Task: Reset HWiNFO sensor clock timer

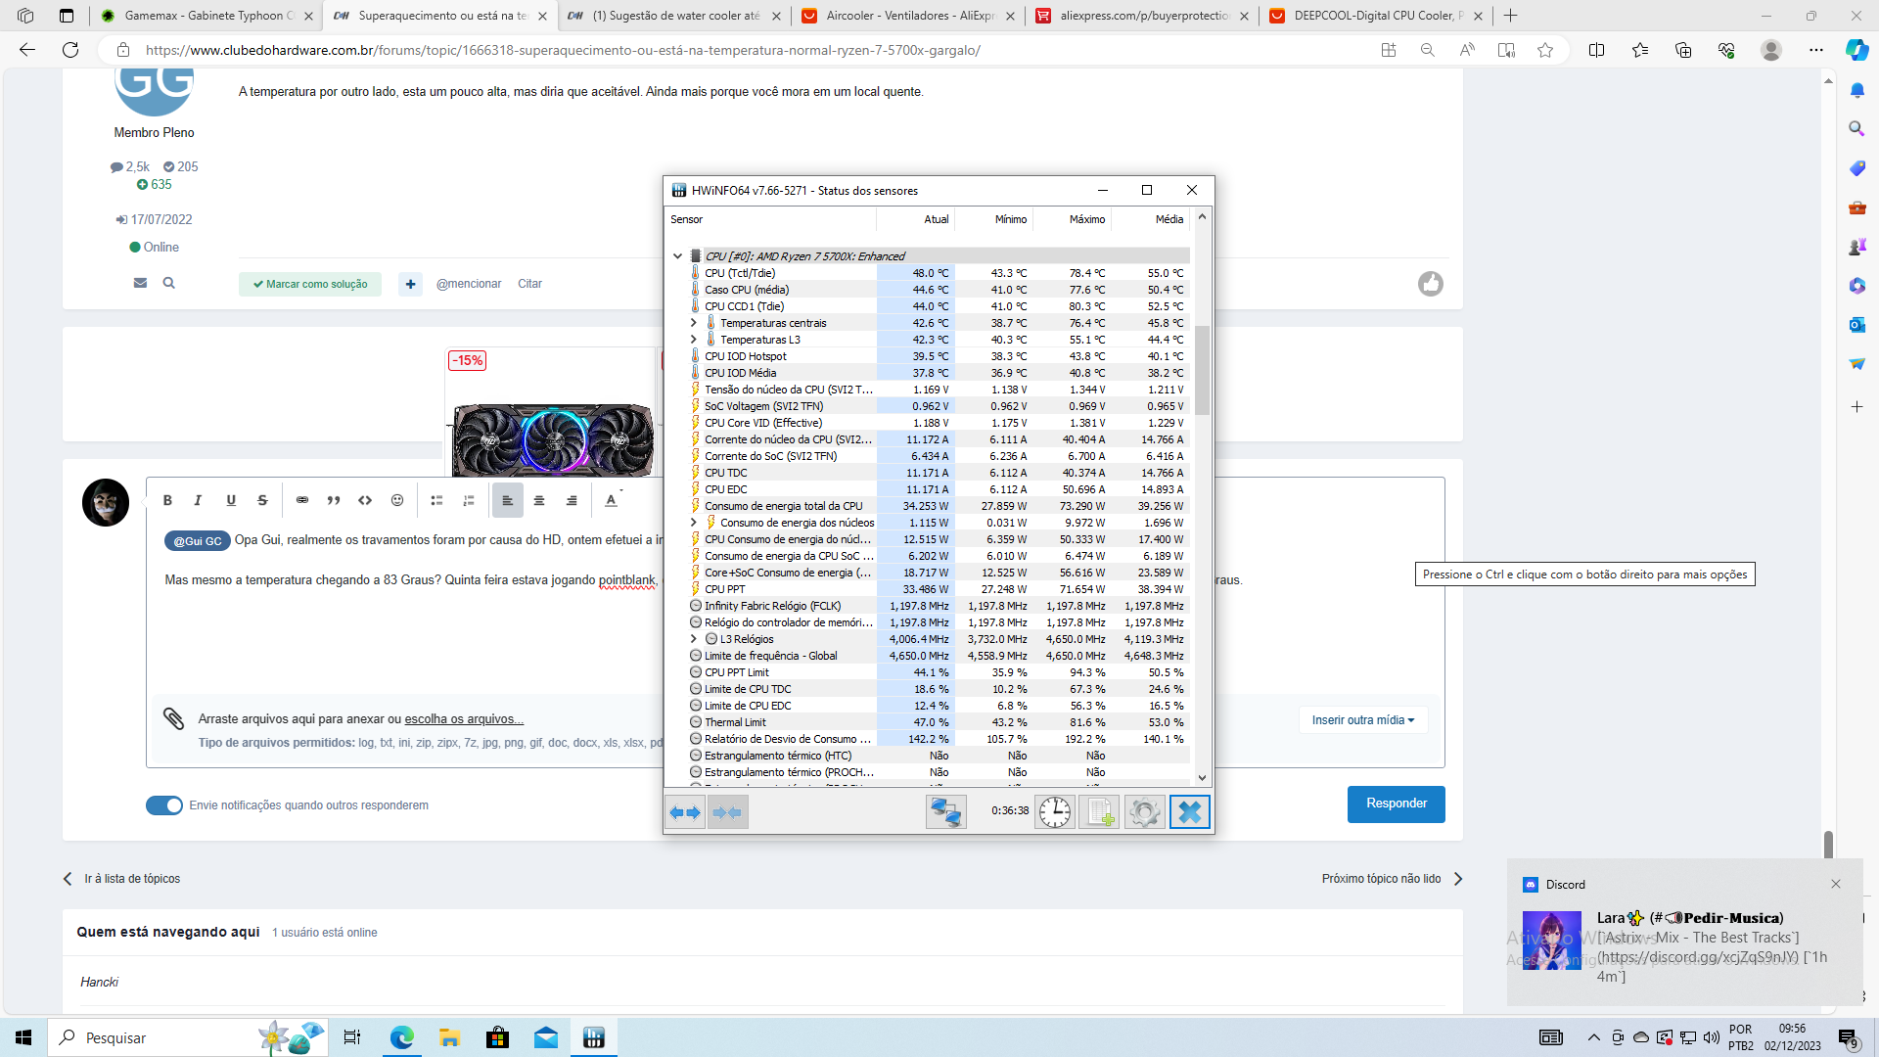Action: click(x=1055, y=812)
